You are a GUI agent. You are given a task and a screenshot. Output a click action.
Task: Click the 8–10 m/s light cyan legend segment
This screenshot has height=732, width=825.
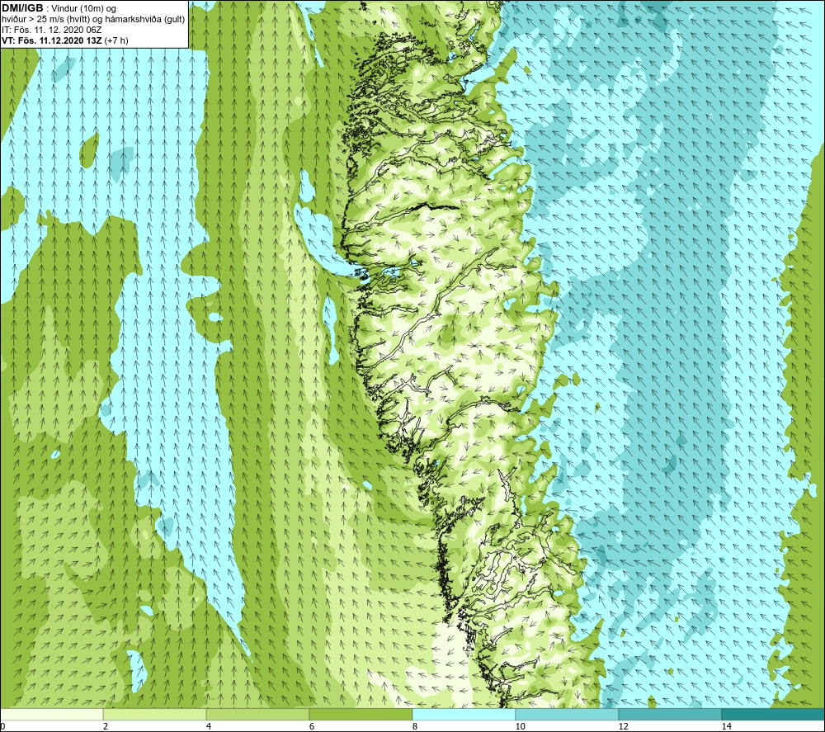(x=464, y=714)
